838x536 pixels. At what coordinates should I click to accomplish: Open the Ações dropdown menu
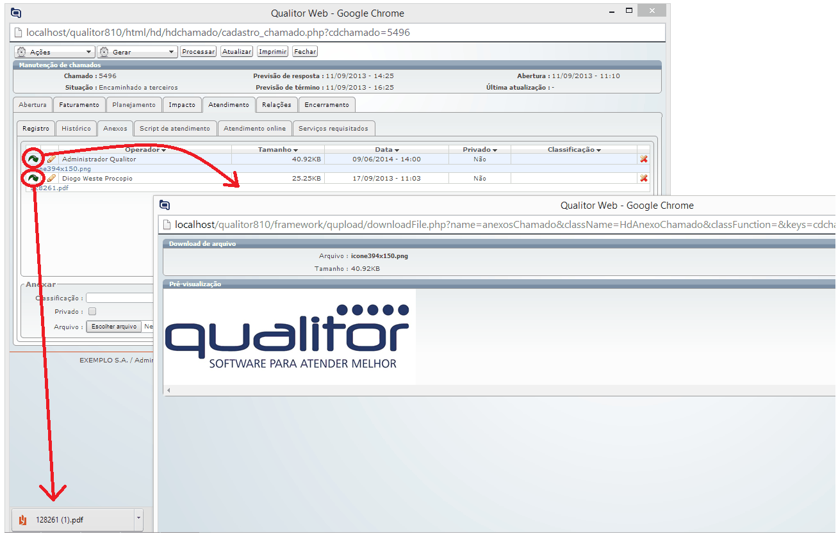point(54,52)
